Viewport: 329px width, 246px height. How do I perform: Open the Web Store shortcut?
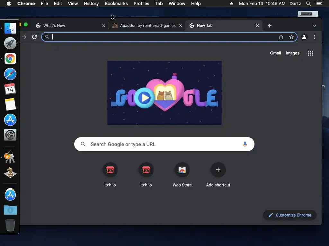(182, 170)
